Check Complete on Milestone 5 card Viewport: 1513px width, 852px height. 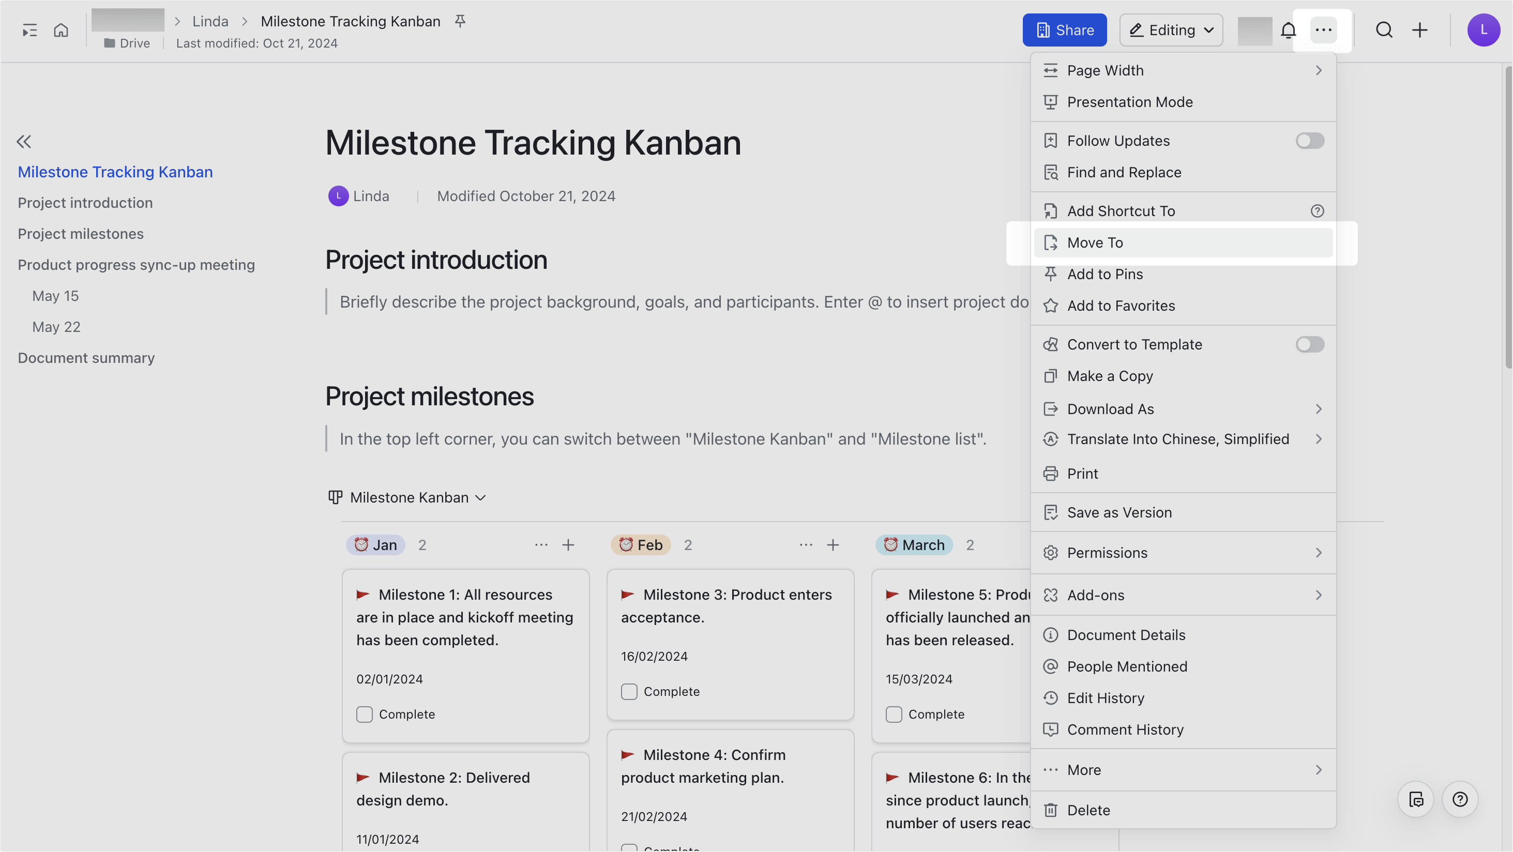894,714
